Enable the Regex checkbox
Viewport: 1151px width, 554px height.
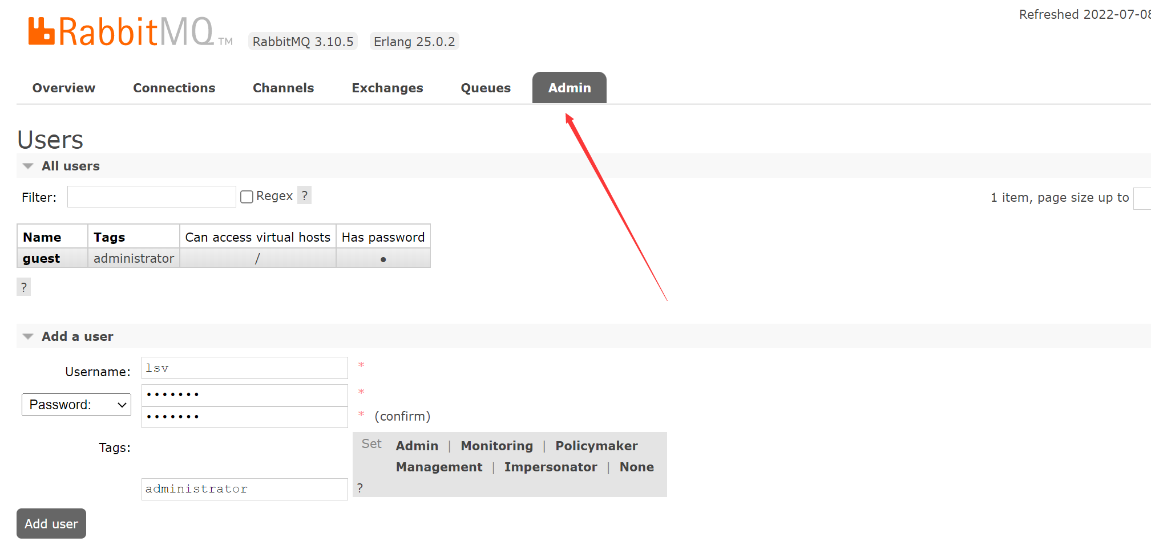click(x=247, y=197)
